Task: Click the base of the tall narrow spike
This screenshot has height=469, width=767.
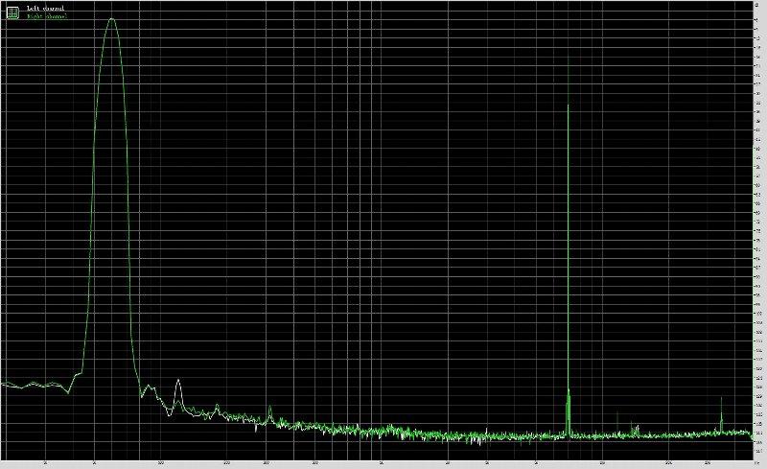Action: pos(569,434)
